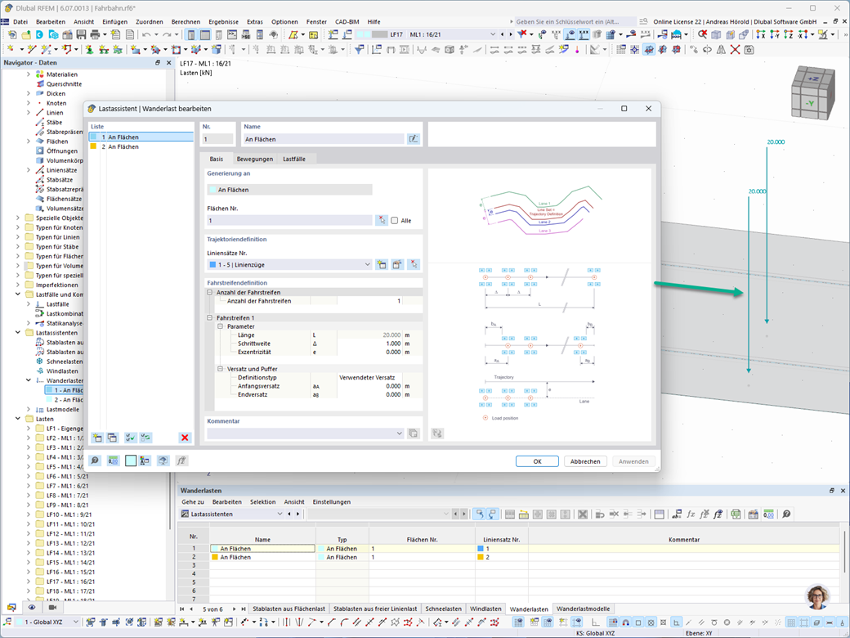Open the Berechnen menu

186,22
